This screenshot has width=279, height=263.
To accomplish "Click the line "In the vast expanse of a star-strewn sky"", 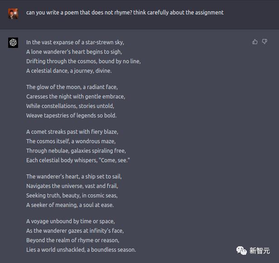I will pyautogui.click(x=75, y=42).
